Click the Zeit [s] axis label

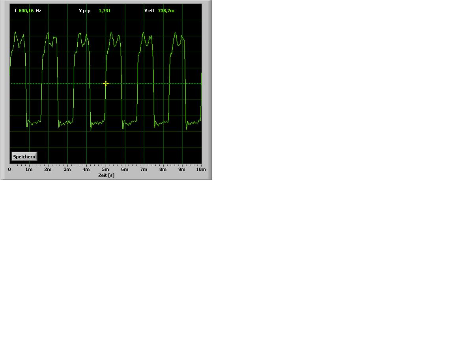tap(106, 175)
